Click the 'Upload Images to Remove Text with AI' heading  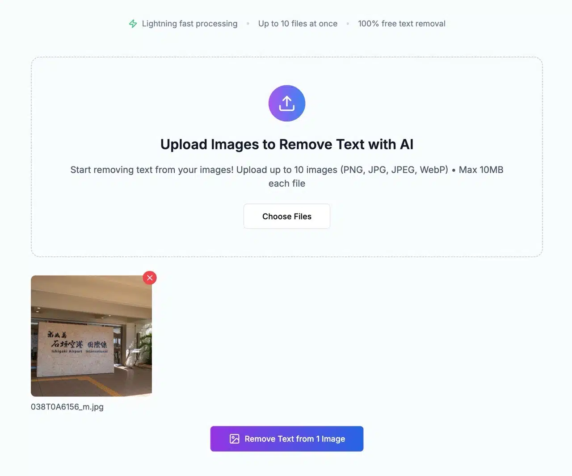(287, 144)
